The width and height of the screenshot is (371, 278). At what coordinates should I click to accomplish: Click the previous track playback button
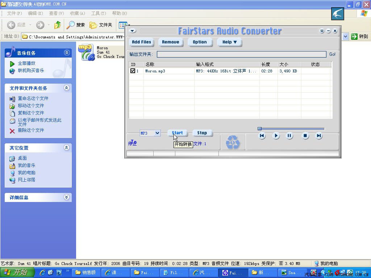(262, 136)
